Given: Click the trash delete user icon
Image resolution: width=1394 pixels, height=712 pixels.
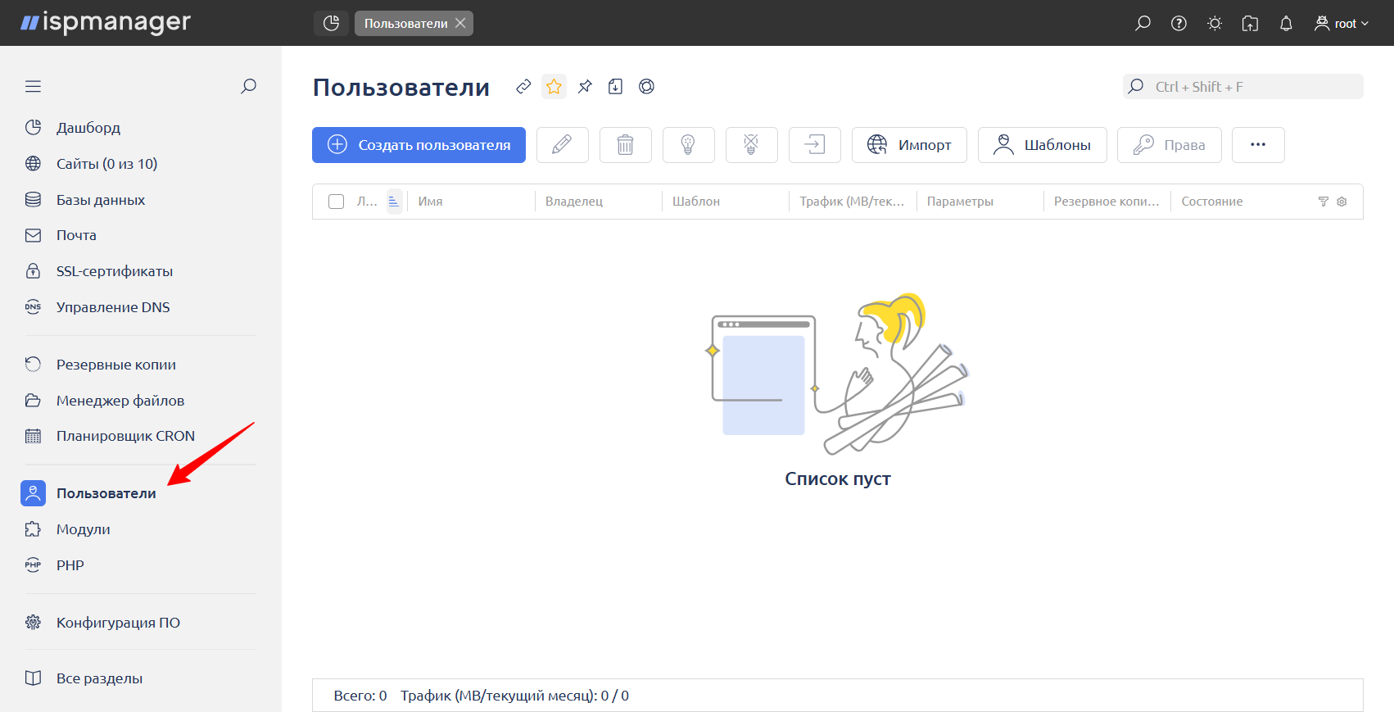Looking at the screenshot, I should click(x=625, y=145).
